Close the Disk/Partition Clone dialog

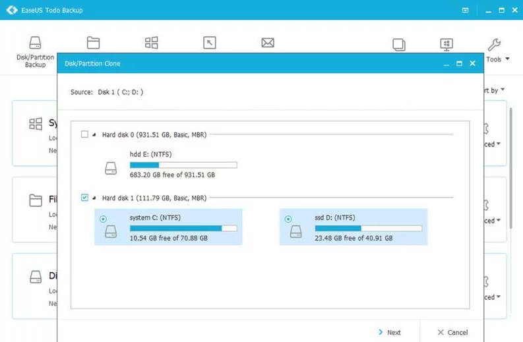pyautogui.click(x=473, y=63)
